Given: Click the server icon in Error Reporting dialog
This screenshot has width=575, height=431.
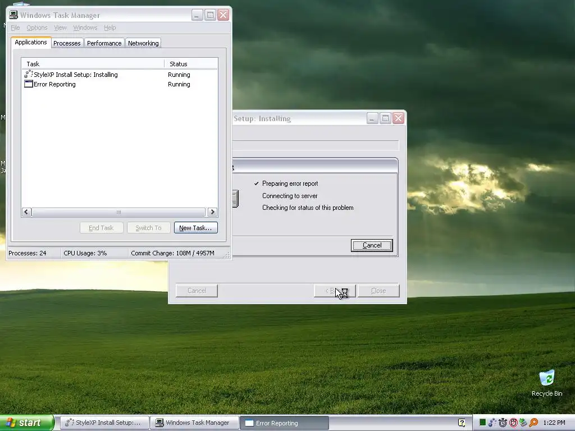Looking at the screenshot, I should 235,199.
